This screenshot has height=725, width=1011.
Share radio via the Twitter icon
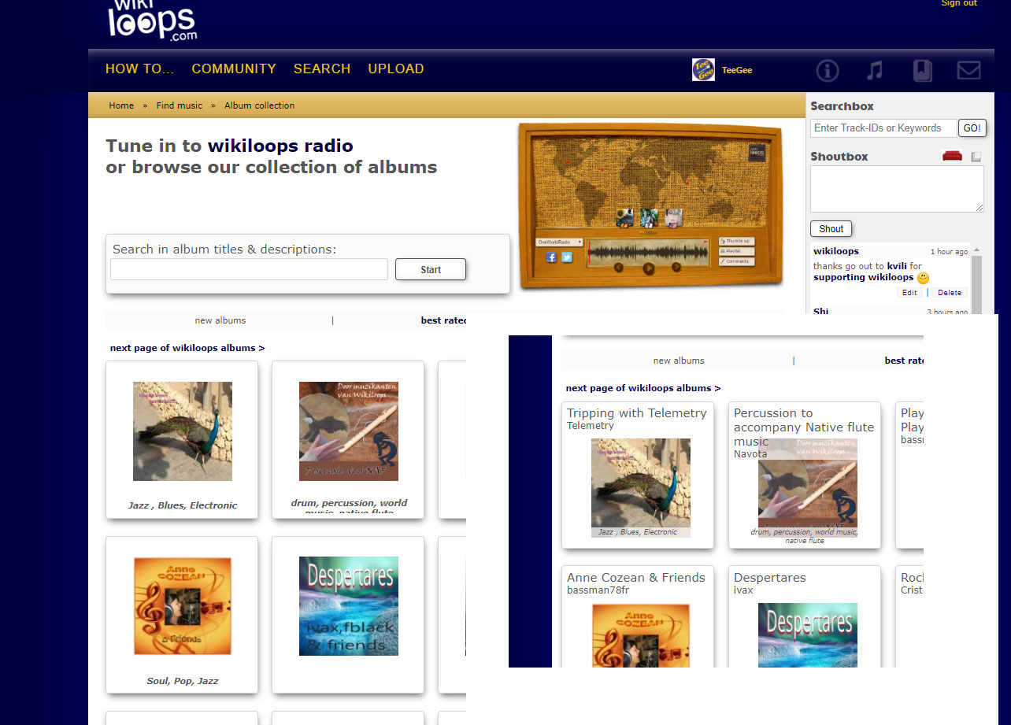pyautogui.click(x=567, y=257)
